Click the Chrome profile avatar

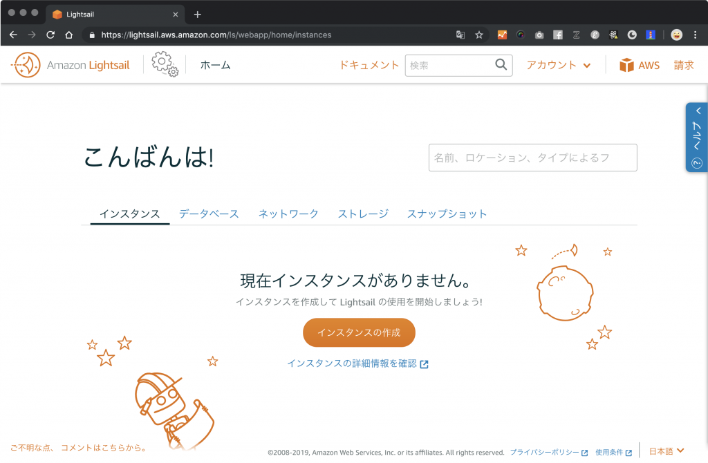click(x=676, y=35)
